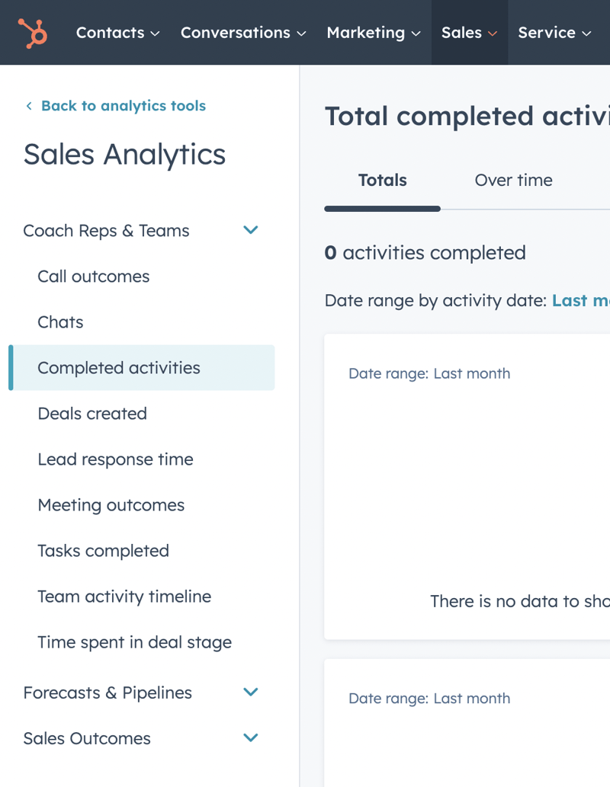Click the back arrow to analytics tools
This screenshot has width=610, height=787.
pyautogui.click(x=28, y=106)
